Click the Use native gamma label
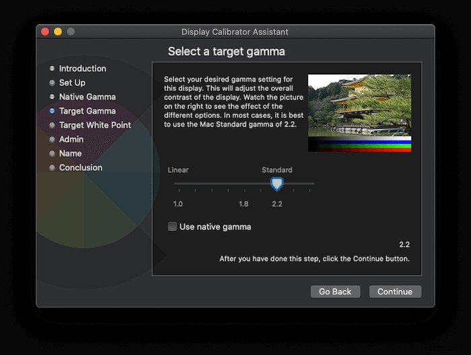Image resolution: width=471 pixels, height=355 pixels. click(x=215, y=227)
